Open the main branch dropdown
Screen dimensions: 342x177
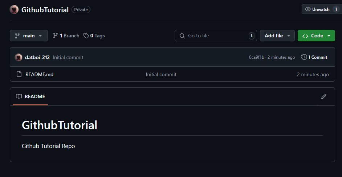tap(29, 36)
